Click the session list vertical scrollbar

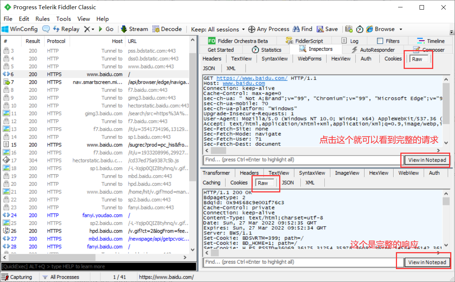pyautogui.click(x=192, y=145)
